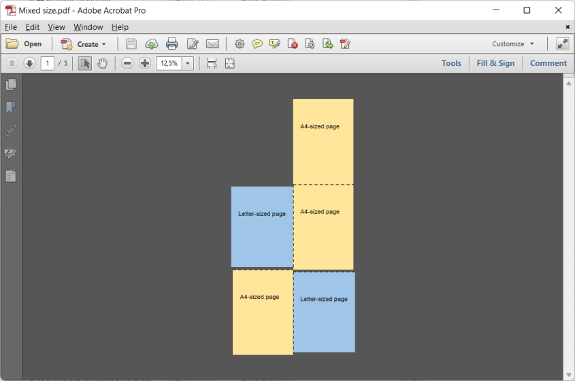The image size is (575, 381).
Task: Toggle read mode full view
Action: tap(562, 44)
